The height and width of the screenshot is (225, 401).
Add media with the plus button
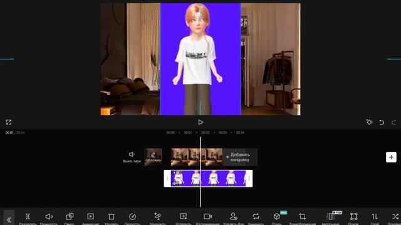coord(391,157)
